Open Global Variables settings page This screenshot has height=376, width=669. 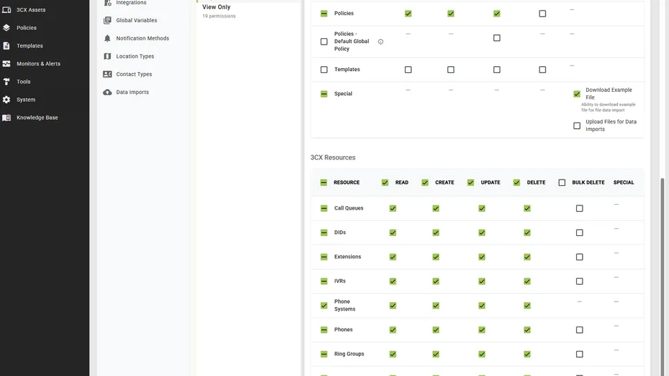click(x=137, y=20)
